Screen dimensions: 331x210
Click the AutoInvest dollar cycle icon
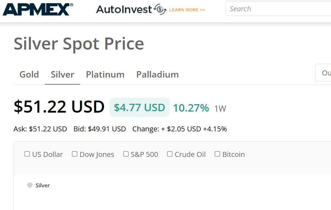point(161,9)
